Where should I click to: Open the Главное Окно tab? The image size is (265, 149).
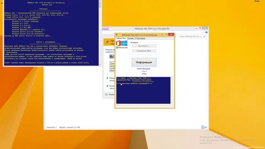121,38
